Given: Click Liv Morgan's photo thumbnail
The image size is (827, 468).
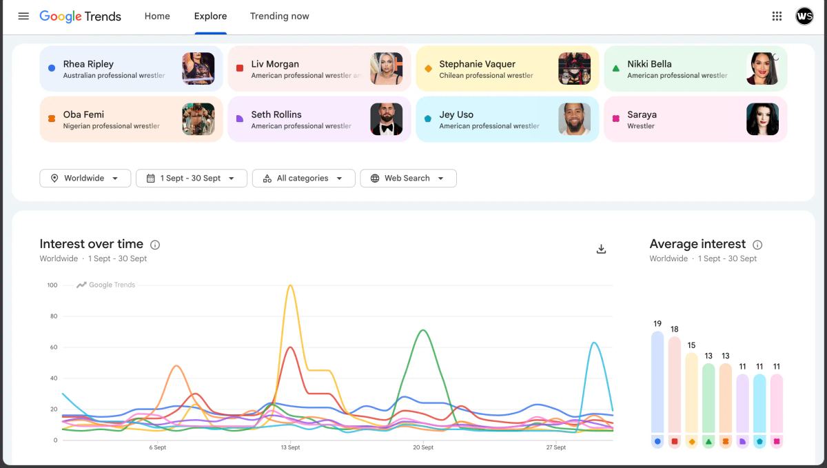Looking at the screenshot, I should click(387, 69).
